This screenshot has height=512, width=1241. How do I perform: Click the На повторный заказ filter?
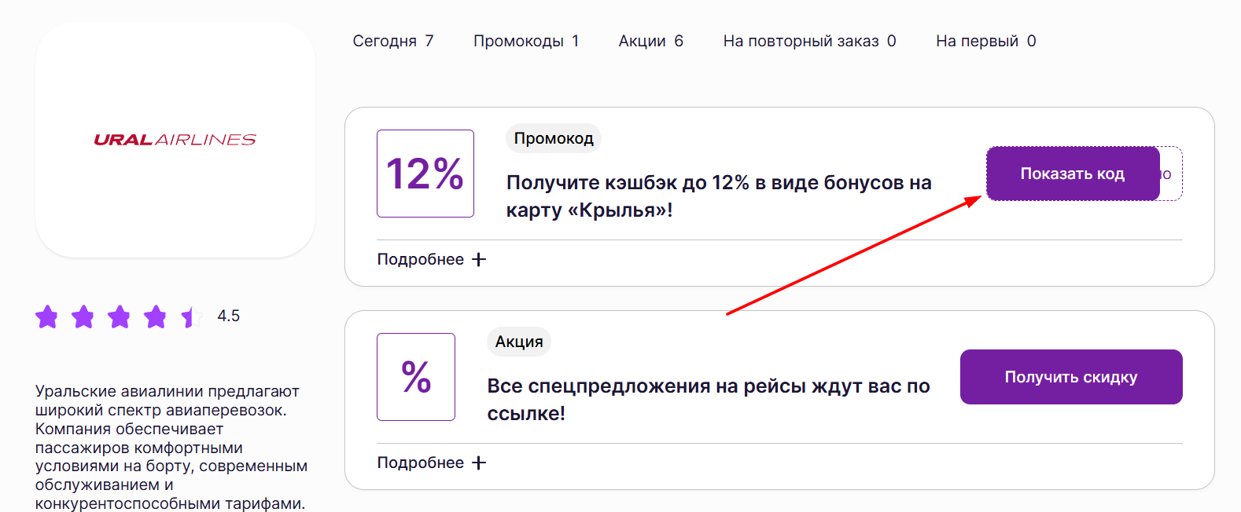click(808, 40)
